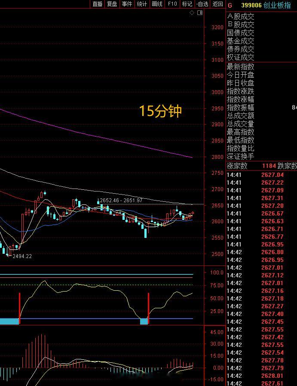Viewport: 297px width, 386px height.
Task: Click the 昨日收盘 label
Action: click(240, 83)
